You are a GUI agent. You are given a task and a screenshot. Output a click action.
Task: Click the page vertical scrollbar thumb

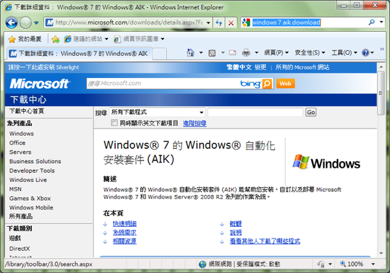click(x=381, y=93)
